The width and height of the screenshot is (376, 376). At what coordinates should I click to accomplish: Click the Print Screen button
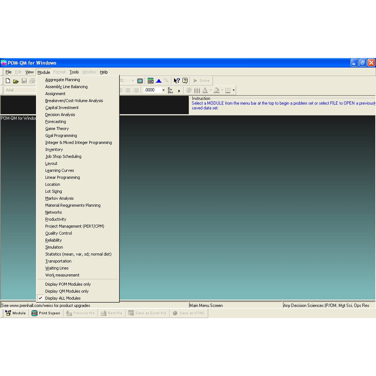46,313
